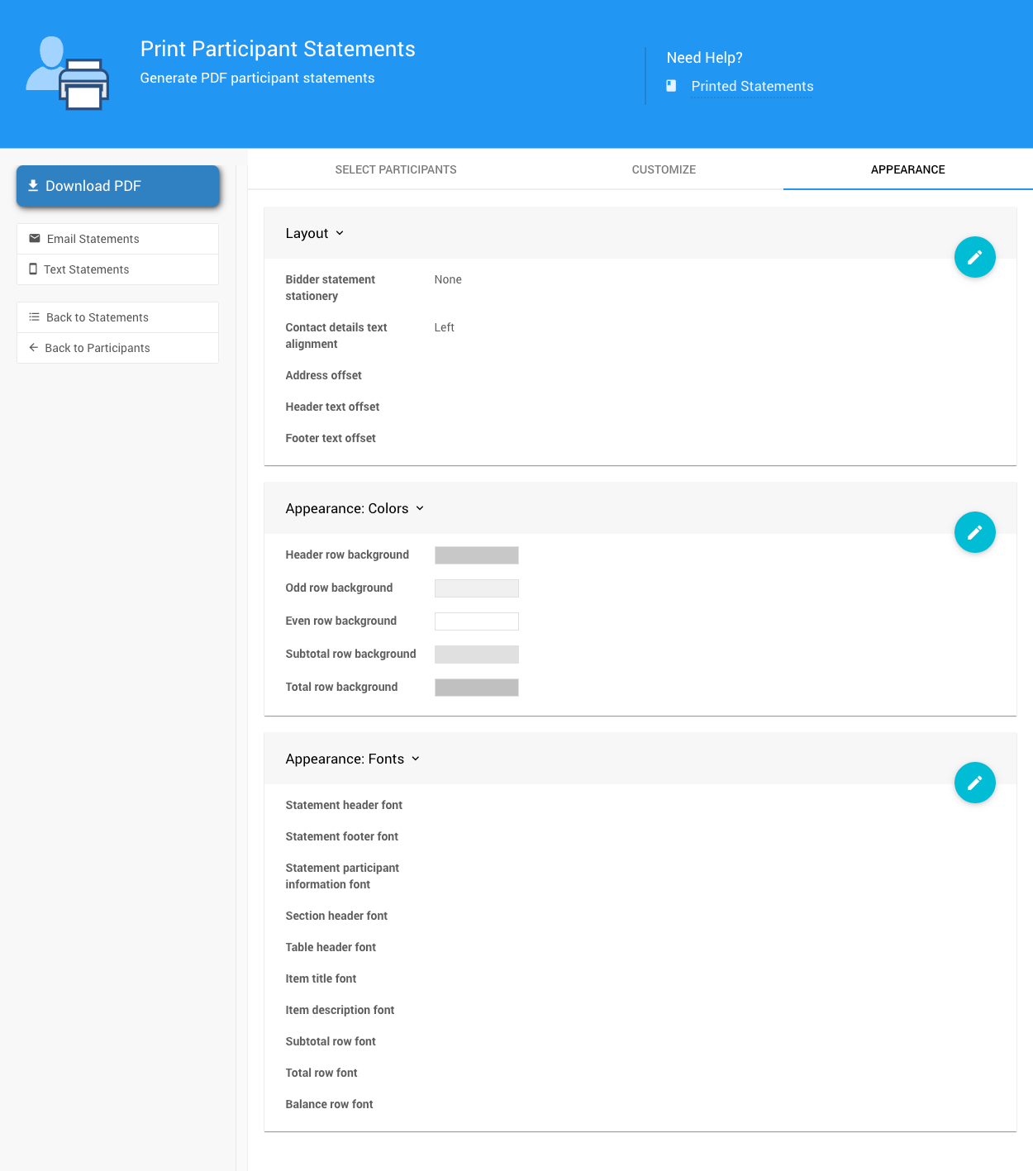Screen dimensions: 1033x1171
Task: Click the envelope icon for Email Statements
Action: point(35,239)
